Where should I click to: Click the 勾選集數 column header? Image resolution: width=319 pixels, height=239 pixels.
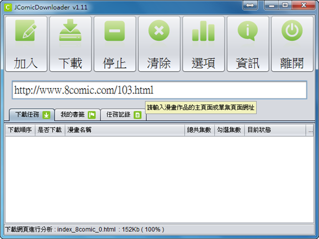pos(229,130)
